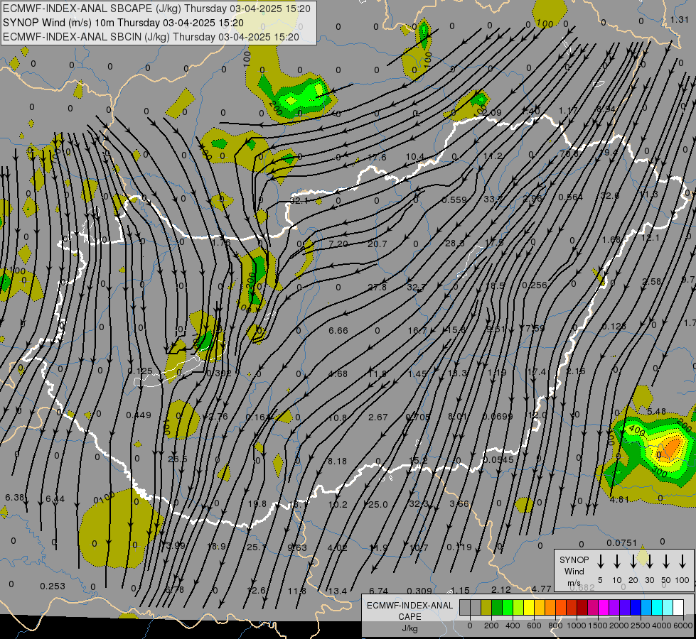Click the SYNOP wind legend arrow above 10
This screenshot has width=696, height=639.
click(616, 562)
